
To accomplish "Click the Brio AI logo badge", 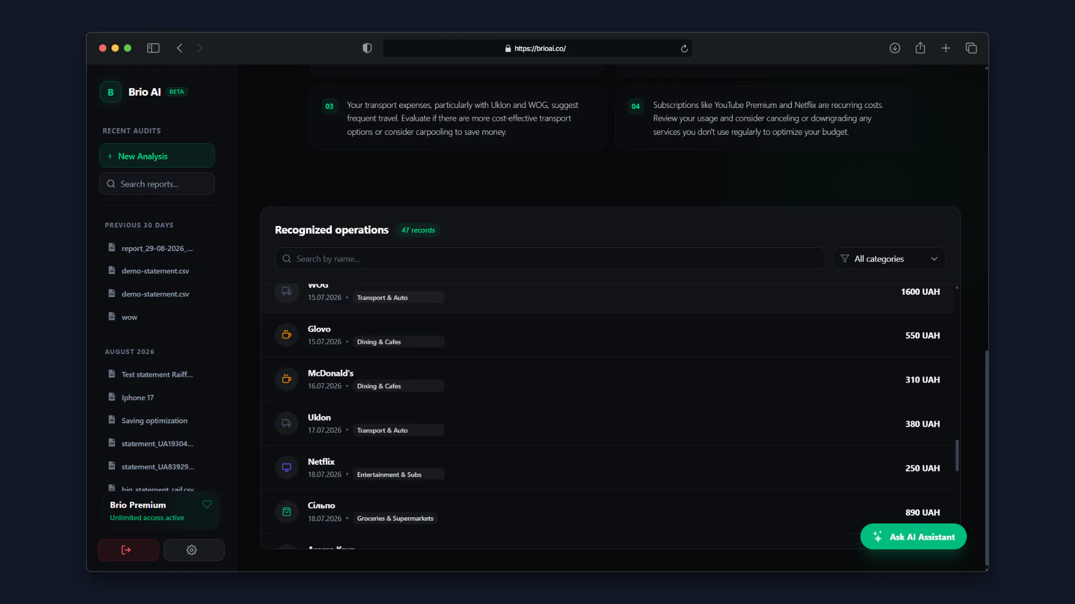I will 111,92.
